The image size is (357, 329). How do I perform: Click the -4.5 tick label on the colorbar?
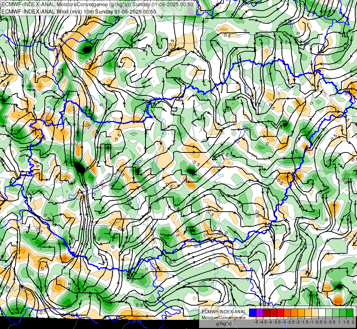pyautogui.click(x=263, y=322)
